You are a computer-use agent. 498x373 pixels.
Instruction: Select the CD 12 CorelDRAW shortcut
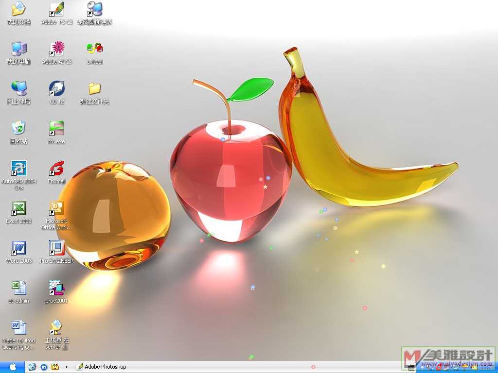[57, 89]
